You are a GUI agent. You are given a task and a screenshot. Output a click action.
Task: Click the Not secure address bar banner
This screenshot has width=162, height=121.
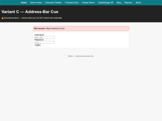[81, 28]
